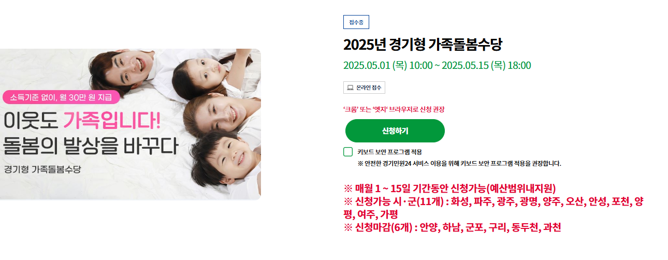Click the 키보드 보안 프로그램 적용 label
668x260 pixels.
(389, 152)
